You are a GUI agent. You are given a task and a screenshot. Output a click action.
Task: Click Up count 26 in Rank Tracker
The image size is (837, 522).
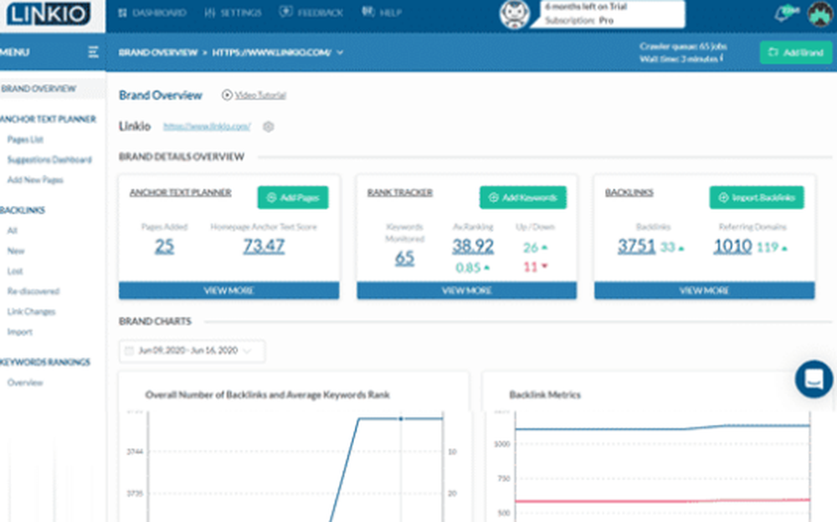(x=530, y=248)
